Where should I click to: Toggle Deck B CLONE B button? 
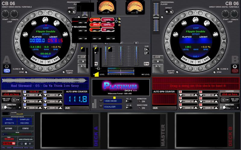point(218,69)
